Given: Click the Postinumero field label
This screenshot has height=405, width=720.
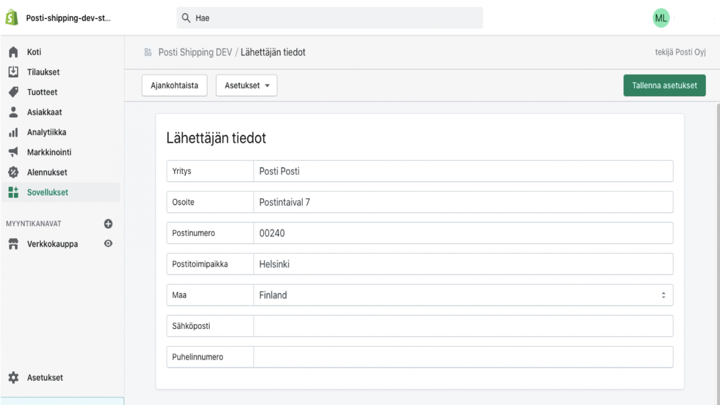Looking at the screenshot, I should [193, 233].
